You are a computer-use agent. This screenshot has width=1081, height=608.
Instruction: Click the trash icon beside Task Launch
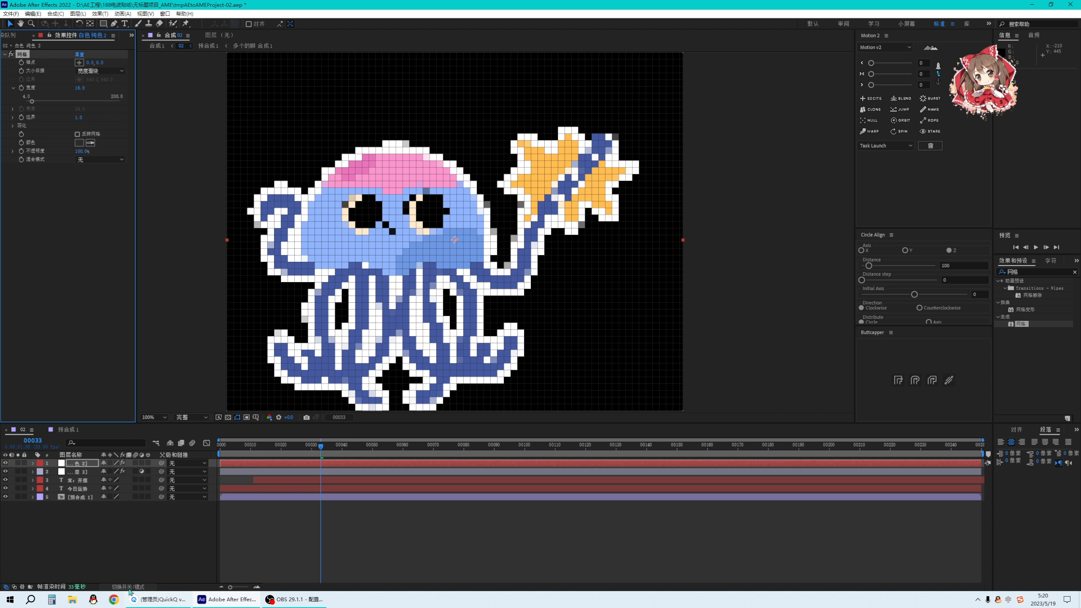(930, 146)
